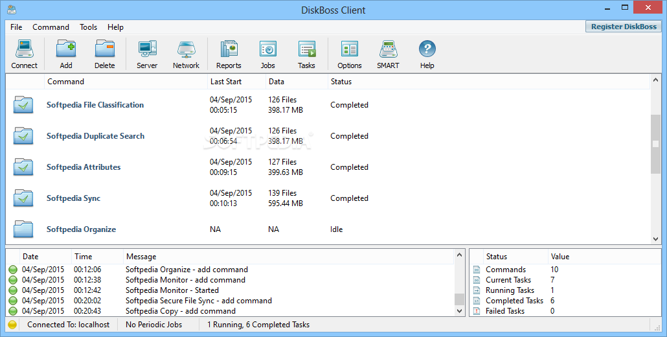Click 'Connected To: localhost' status text

tap(69, 325)
